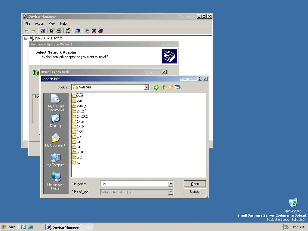Click the Update Driver toolbar icon
The width and height of the screenshot is (308, 231).
tap(87, 31)
